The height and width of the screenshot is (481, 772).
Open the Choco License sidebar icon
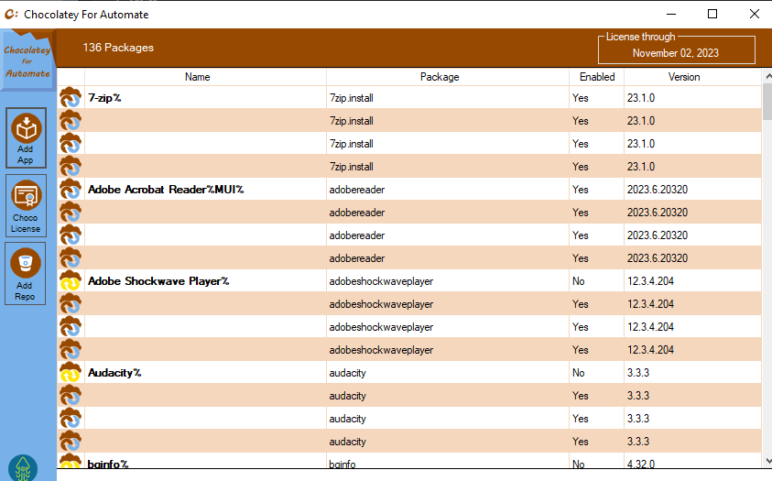(26, 206)
